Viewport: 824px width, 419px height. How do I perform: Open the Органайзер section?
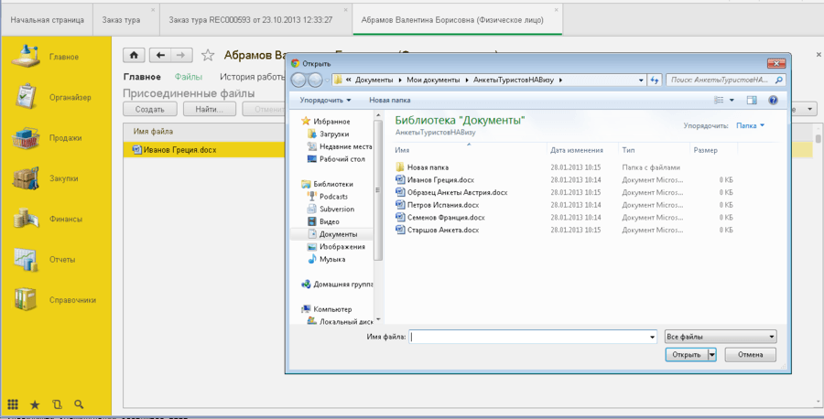pos(51,97)
